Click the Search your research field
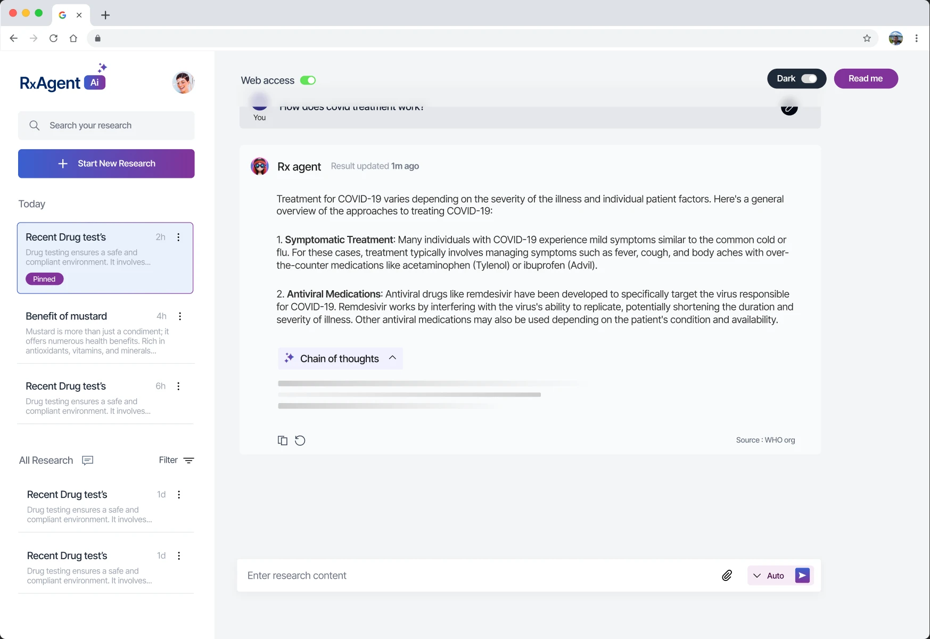The image size is (930, 639). (x=106, y=126)
